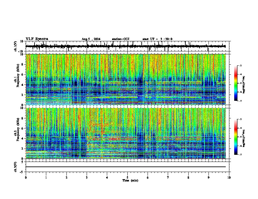The width and height of the screenshot is (258, 199).
Task: Click the ch.2 frequency spectrogram panel
Action: (x=125, y=133)
